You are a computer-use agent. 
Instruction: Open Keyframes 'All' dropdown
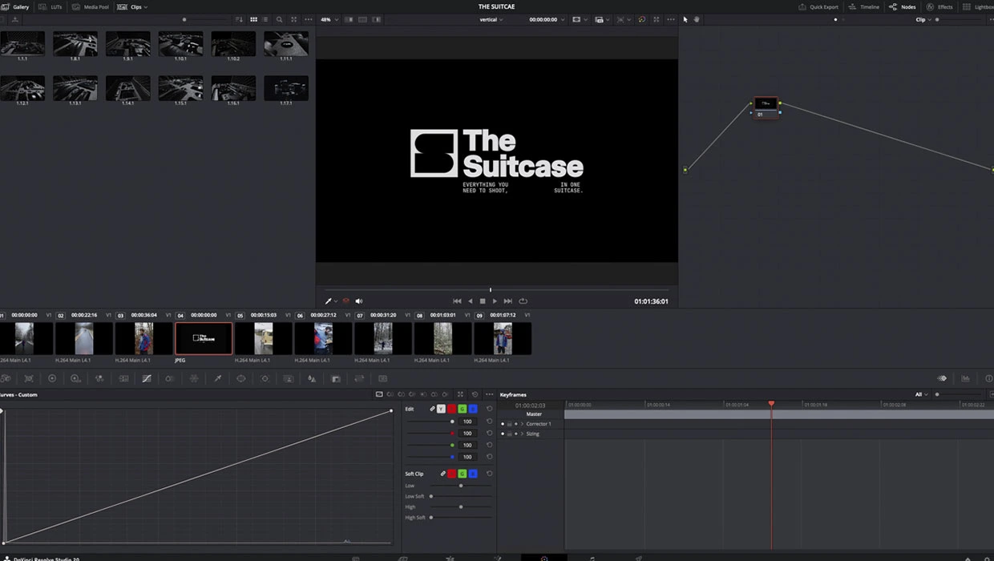pos(921,394)
